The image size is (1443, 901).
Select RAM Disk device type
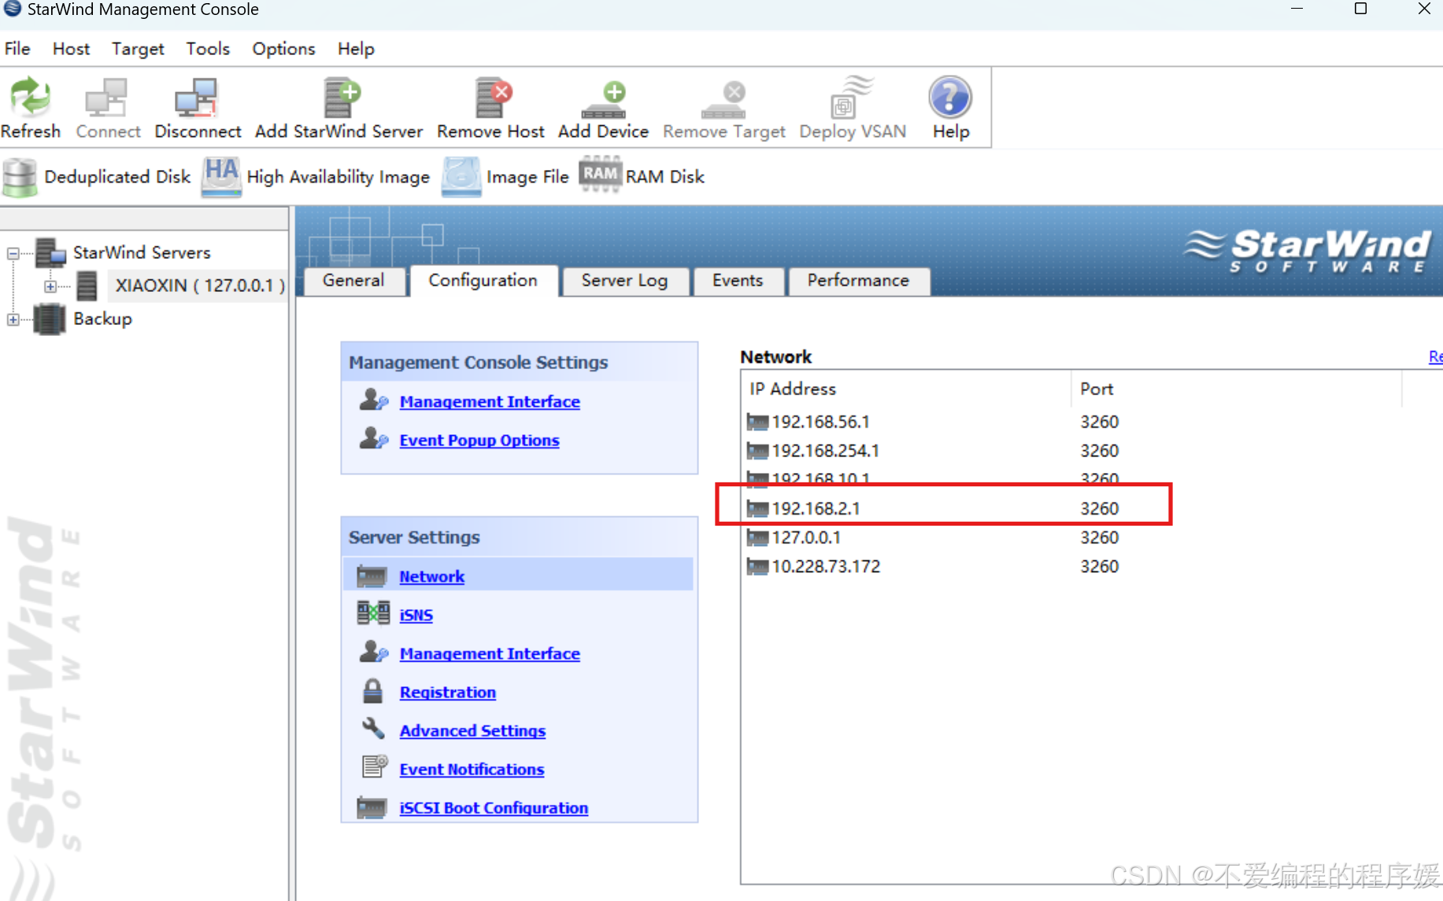coord(642,175)
